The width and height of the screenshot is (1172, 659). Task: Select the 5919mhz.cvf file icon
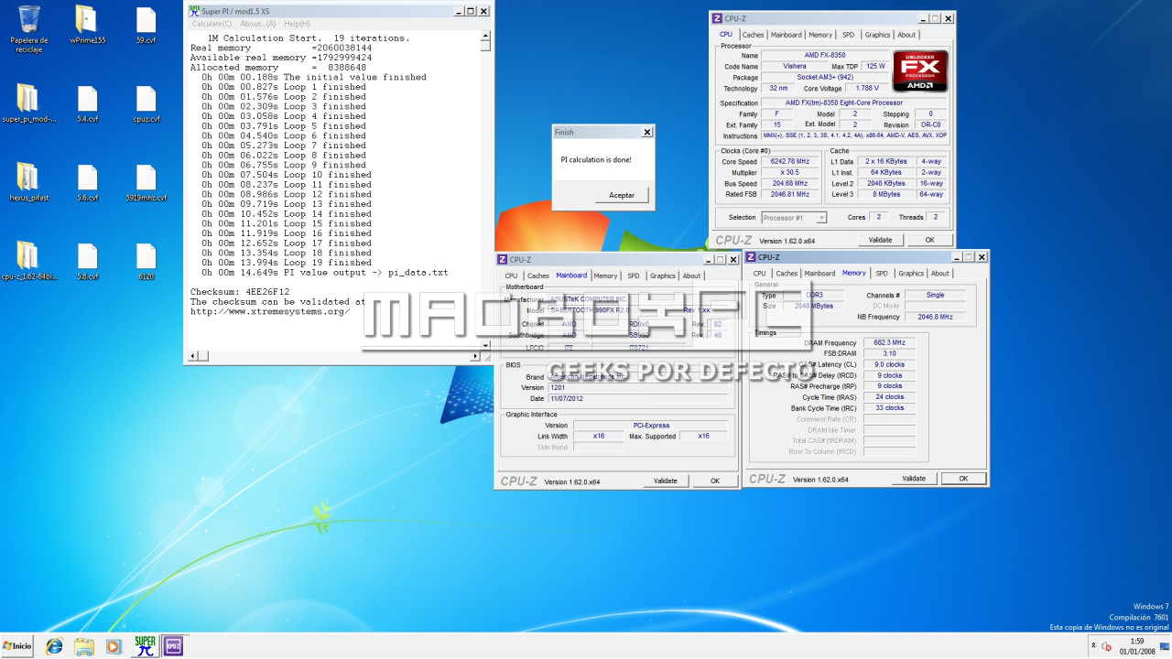(146, 183)
